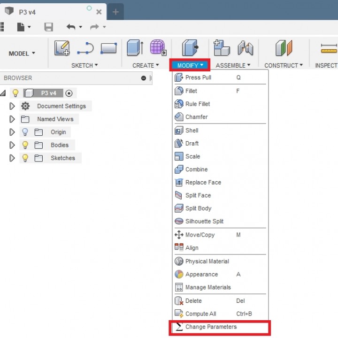This screenshot has height=338, width=338.
Task: Select Appearance in the Modify menu
Action: (201, 274)
